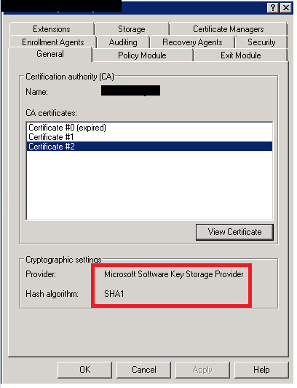
Task: Open the Auditing tab
Action: [x=123, y=42]
